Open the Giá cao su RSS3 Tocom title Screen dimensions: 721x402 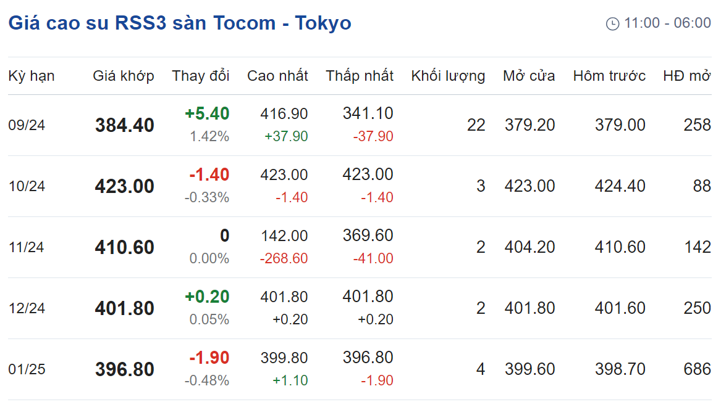pyautogui.click(x=180, y=23)
